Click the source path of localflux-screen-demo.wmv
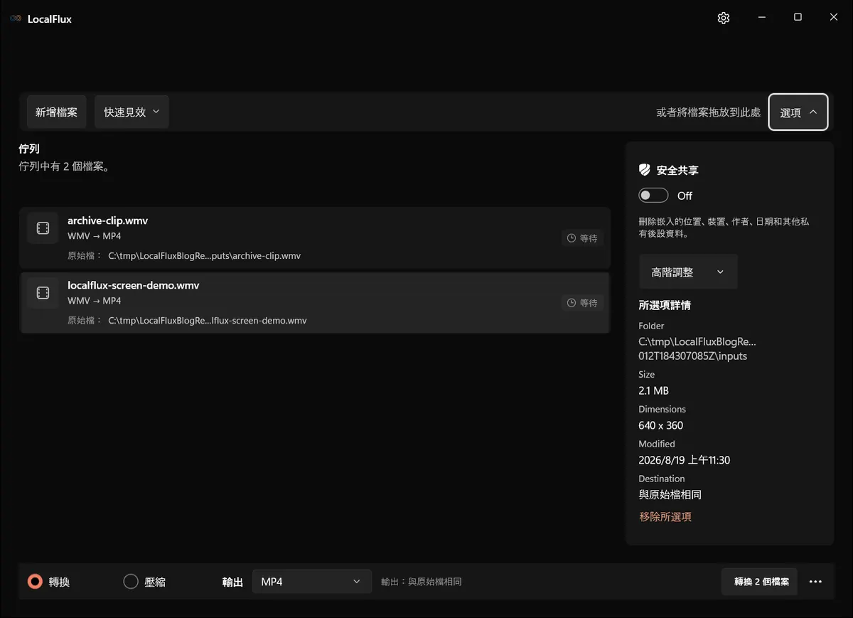 coord(208,320)
